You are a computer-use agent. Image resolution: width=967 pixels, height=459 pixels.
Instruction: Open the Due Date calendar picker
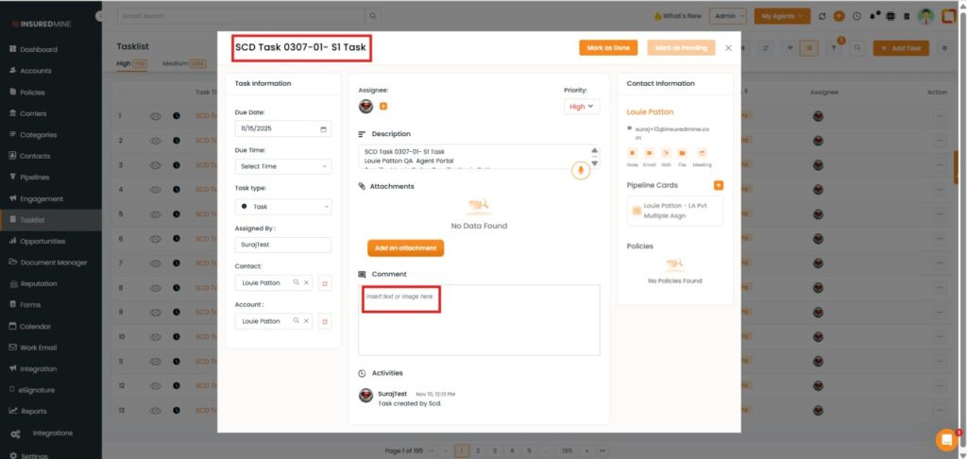pyautogui.click(x=324, y=129)
